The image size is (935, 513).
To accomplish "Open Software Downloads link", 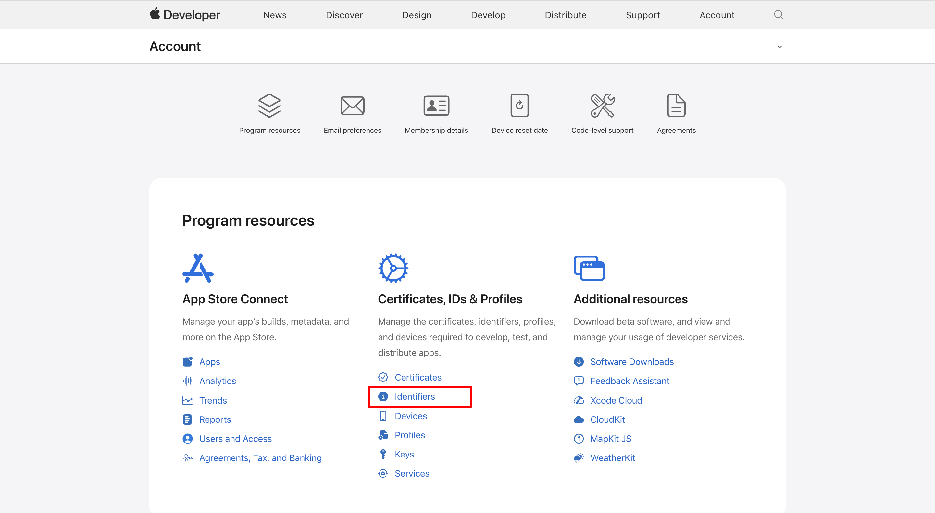I will pyautogui.click(x=631, y=362).
